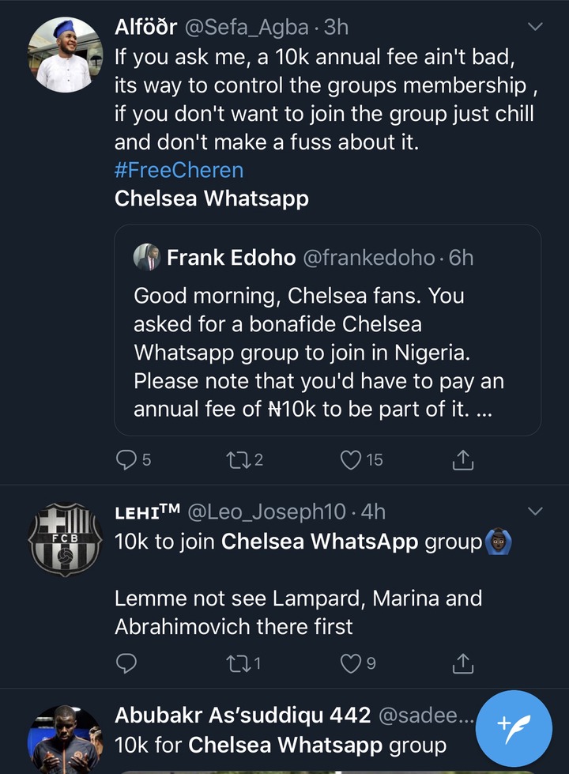The height and width of the screenshot is (774, 569).
Task: Open Abubakr As'suddiqu's profile avatar
Action: click(65, 740)
